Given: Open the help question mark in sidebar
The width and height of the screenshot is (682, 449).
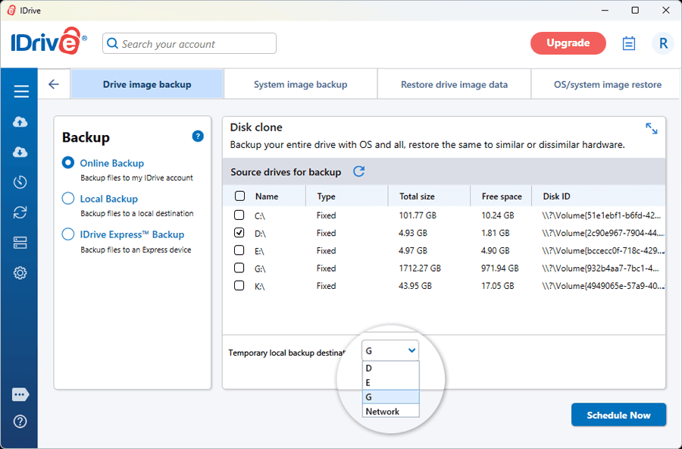Looking at the screenshot, I should [x=20, y=422].
